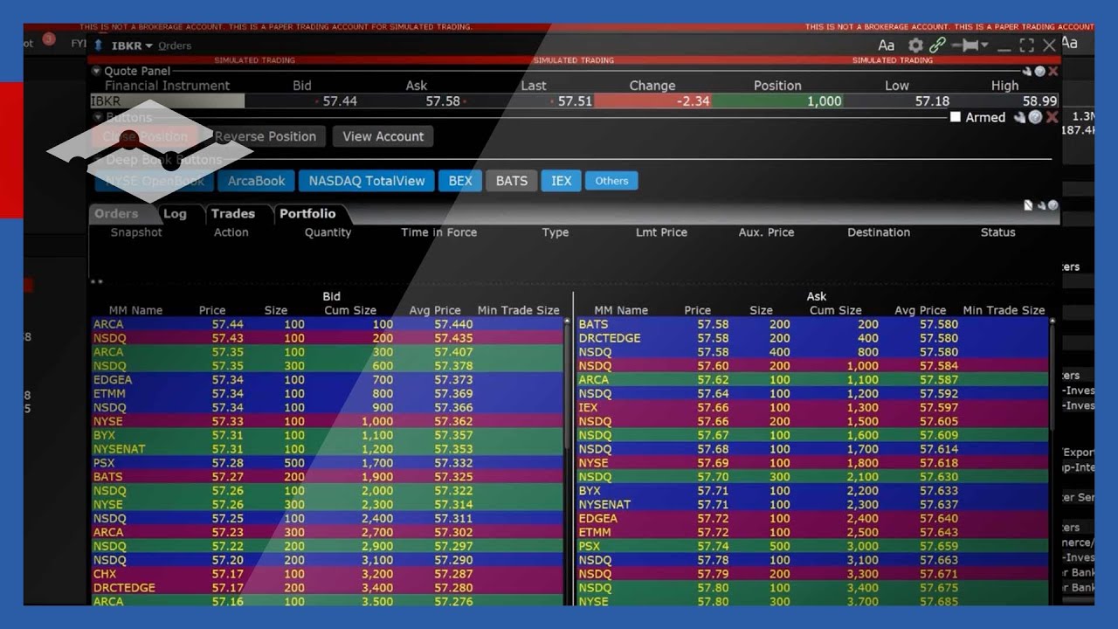Image resolution: width=1118 pixels, height=629 pixels.
Task: Switch to the Trades tab
Action: (232, 214)
